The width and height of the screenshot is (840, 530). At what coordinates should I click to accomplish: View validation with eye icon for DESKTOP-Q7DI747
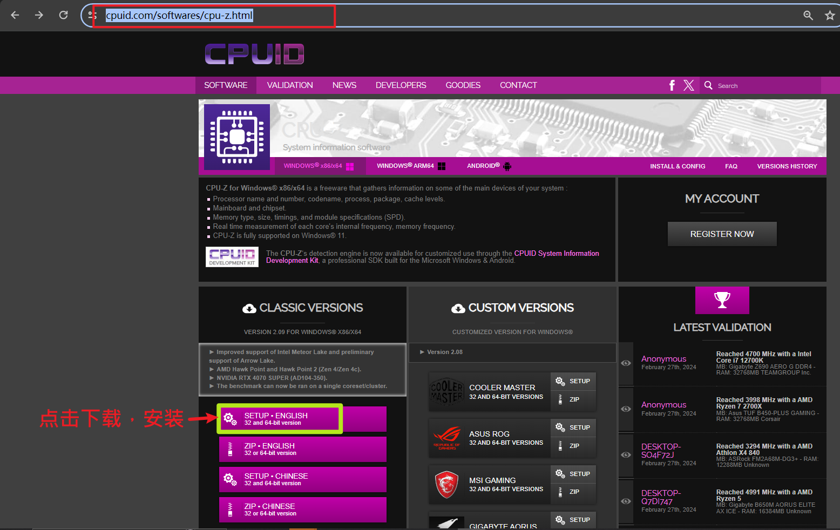click(x=626, y=501)
